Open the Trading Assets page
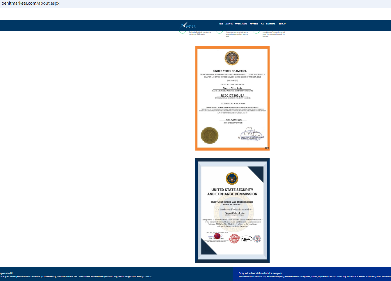This screenshot has width=391, height=281. pos(241,24)
